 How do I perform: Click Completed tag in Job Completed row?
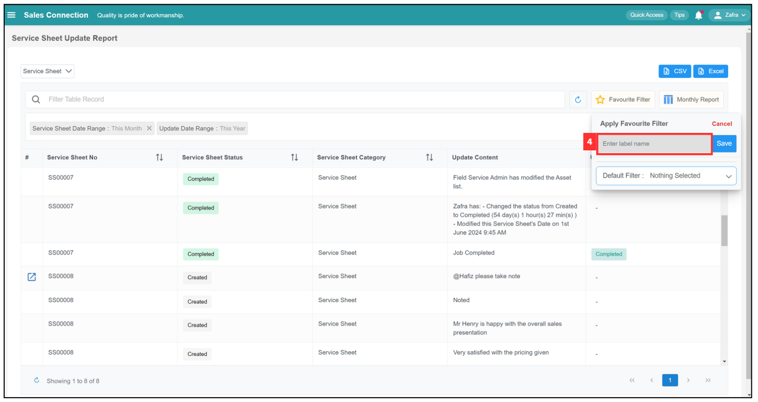[609, 254]
